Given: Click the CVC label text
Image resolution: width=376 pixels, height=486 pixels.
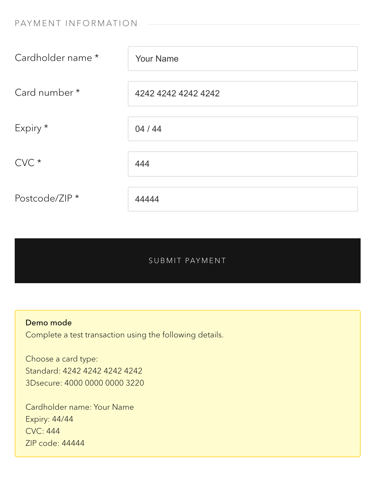Looking at the screenshot, I should [x=28, y=163].
